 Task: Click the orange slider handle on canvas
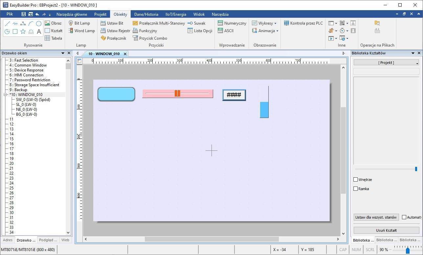click(177, 93)
